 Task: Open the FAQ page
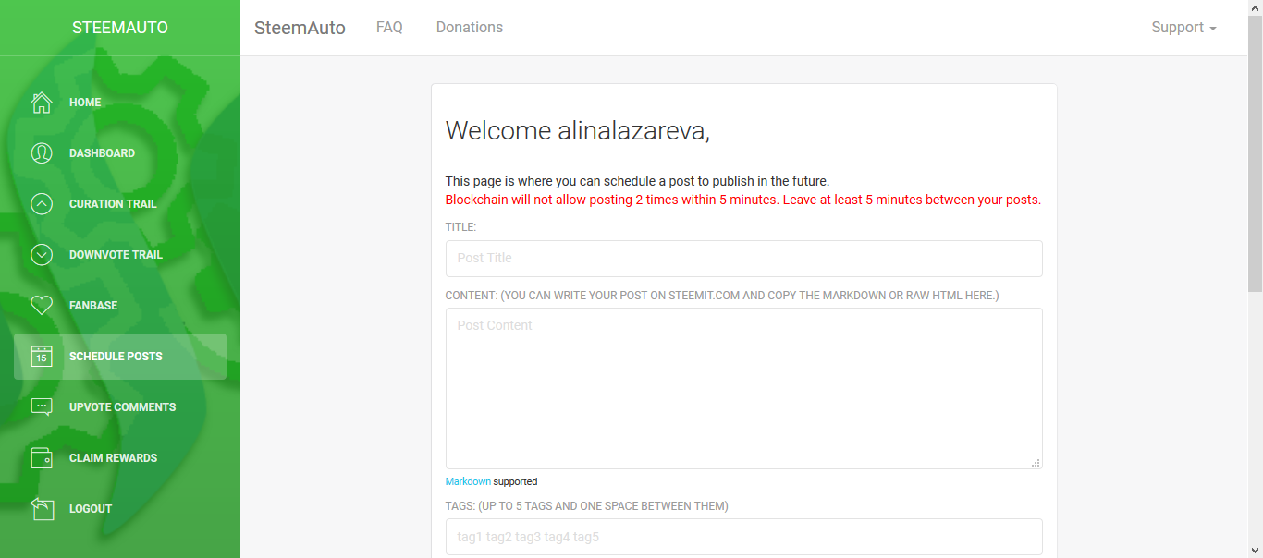click(389, 28)
